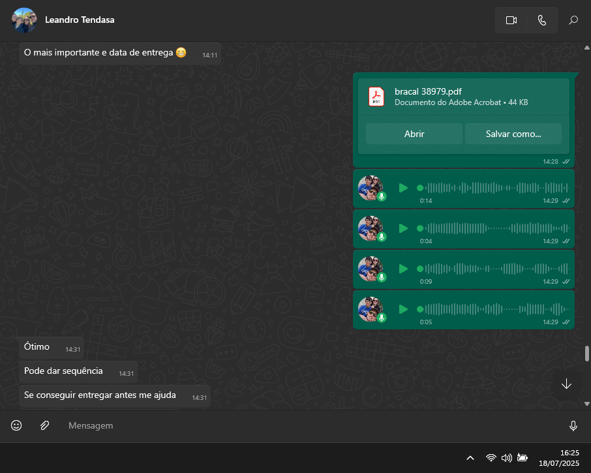Start a voice call with Leandro
This screenshot has width=591, height=473.
[x=541, y=20]
